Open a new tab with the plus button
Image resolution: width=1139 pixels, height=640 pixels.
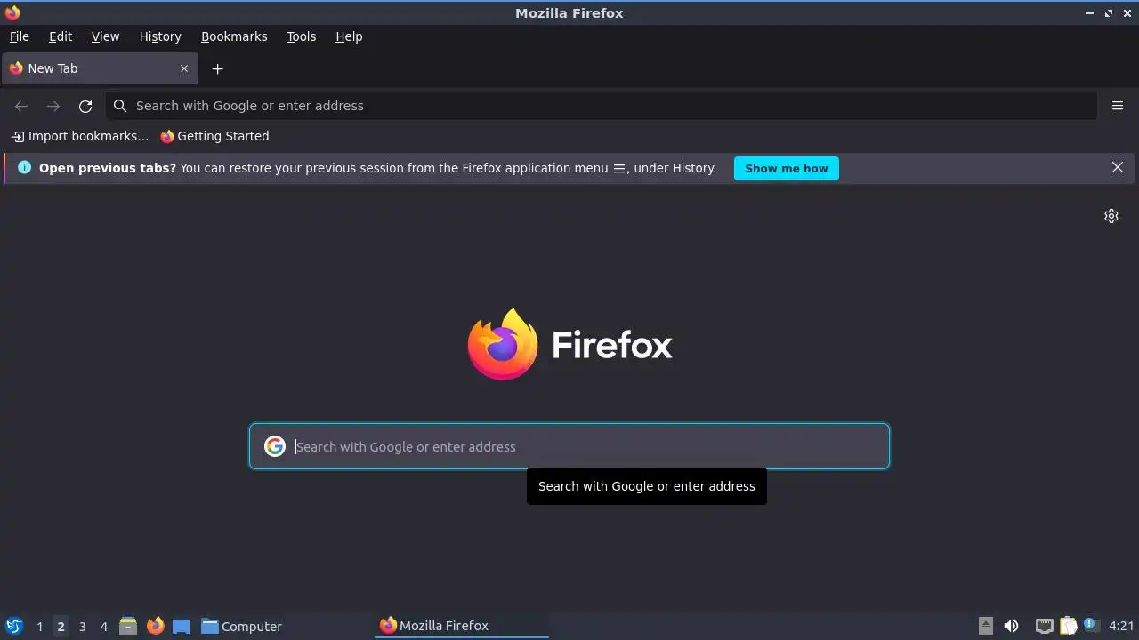(217, 68)
